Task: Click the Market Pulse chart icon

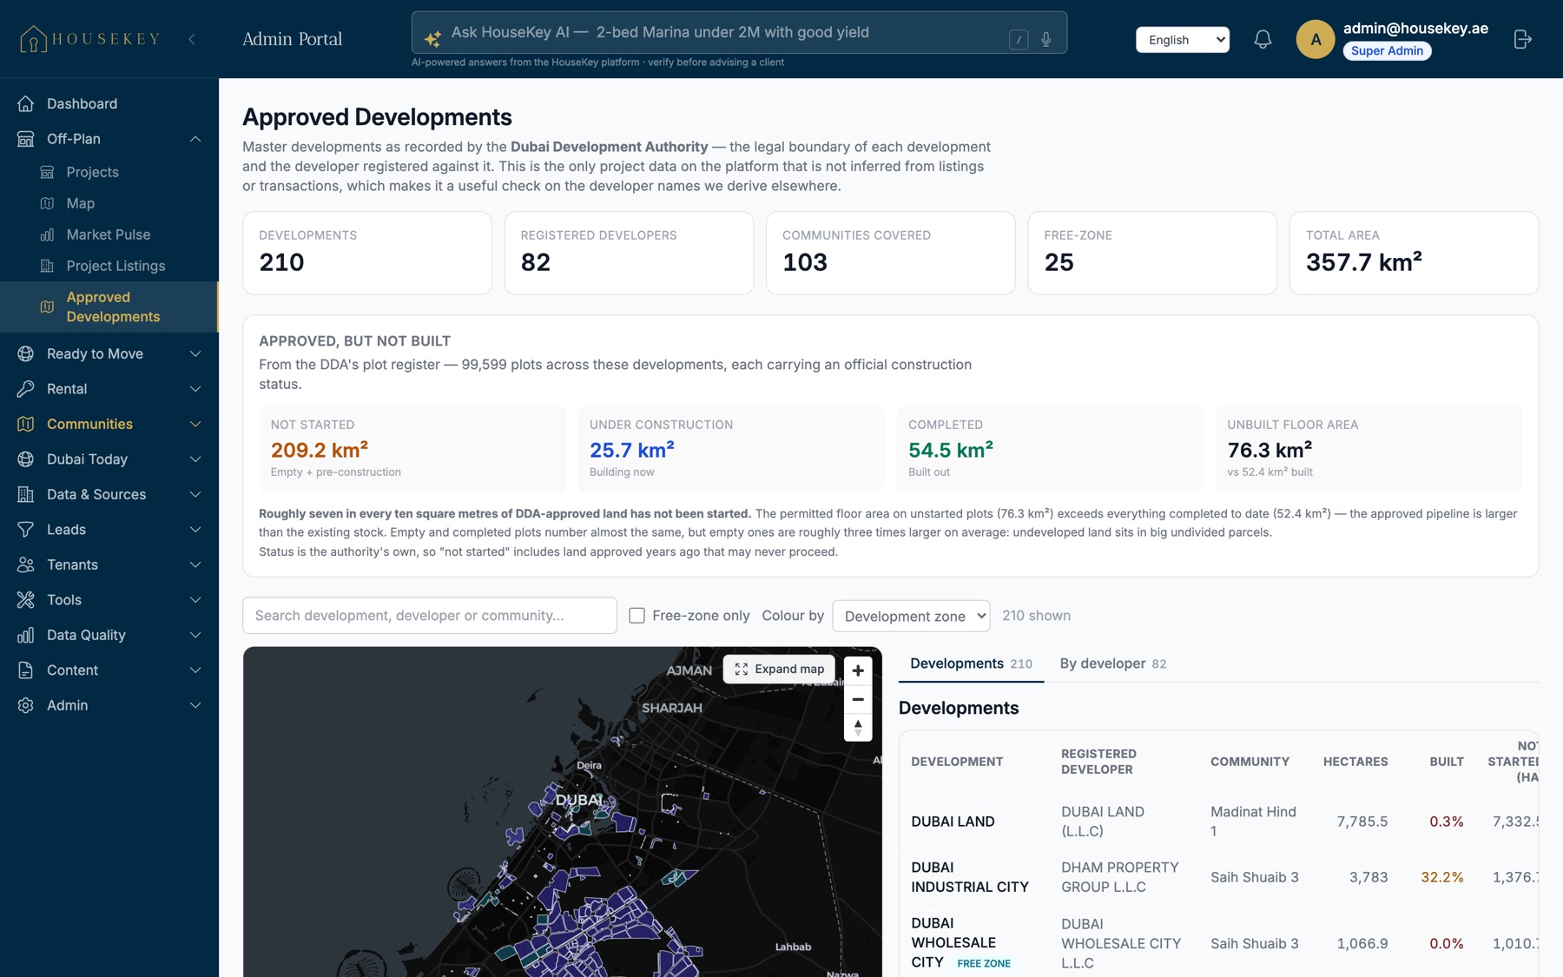Action: [x=48, y=234]
